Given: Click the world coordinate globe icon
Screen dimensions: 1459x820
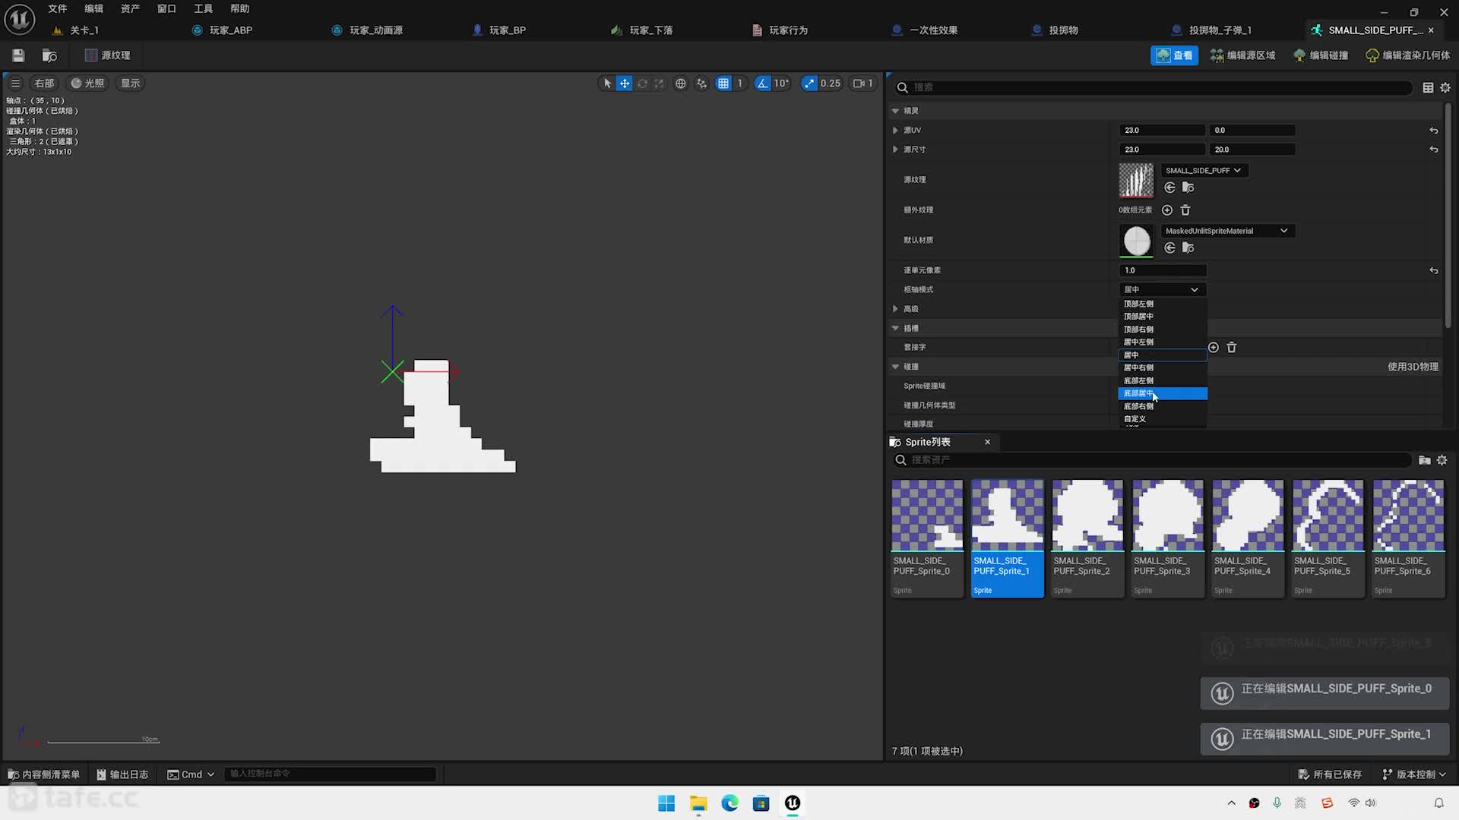Looking at the screenshot, I should [681, 84].
